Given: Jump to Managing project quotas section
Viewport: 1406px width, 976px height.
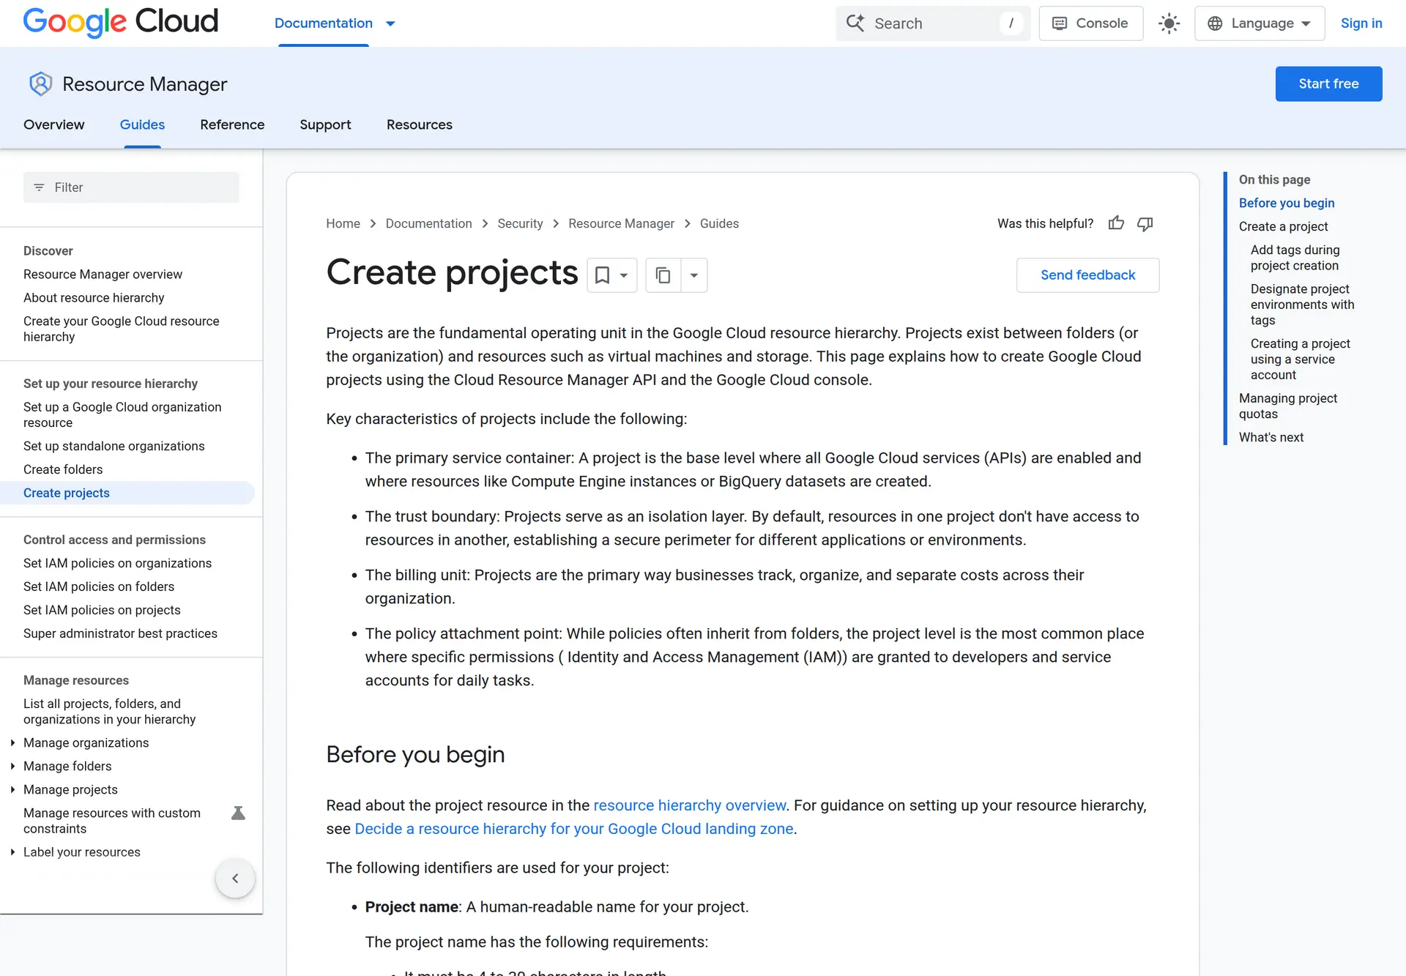Looking at the screenshot, I should tap(1287, 406).
